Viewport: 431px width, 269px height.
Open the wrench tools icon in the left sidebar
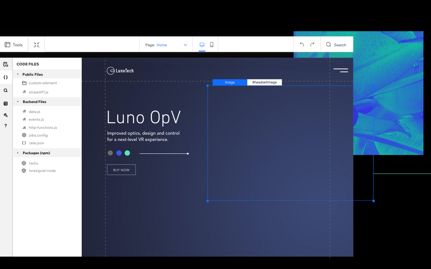point(6,115)
